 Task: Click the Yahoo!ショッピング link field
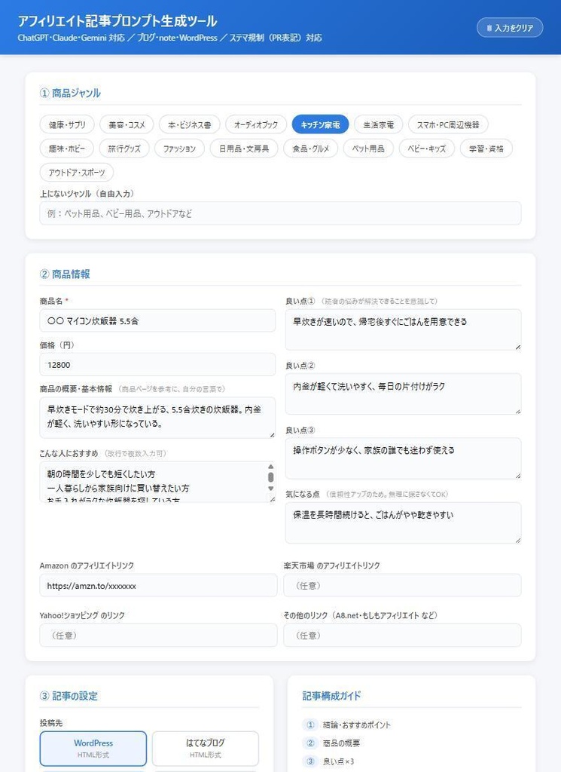pyautogui.click(x=158, y=635)
